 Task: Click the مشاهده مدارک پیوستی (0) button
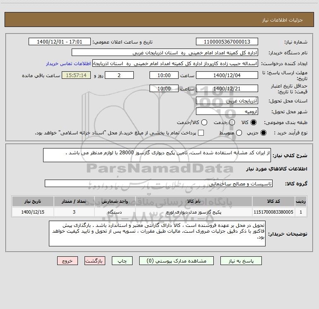(x=176, y=261)
